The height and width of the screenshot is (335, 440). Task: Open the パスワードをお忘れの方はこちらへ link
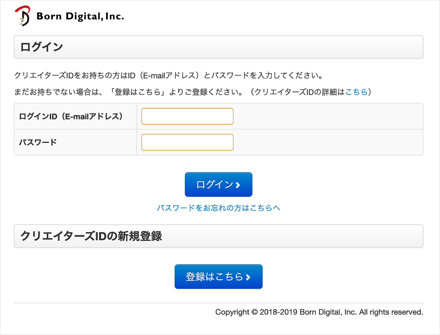[219, 208]
